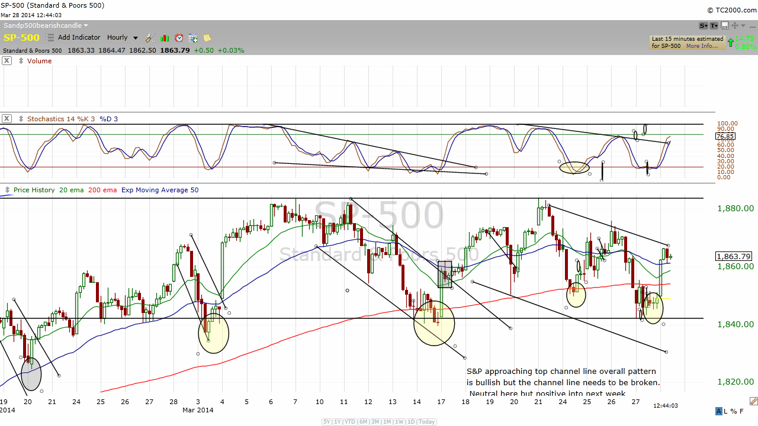Click the green up arrow price change indicator
Image resolution: width=758 pixels, height=426 pixels.
point(731,43)
